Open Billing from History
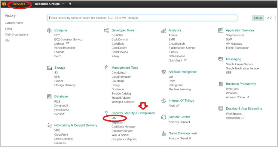Screen dimensions: 278x147 click(x=8, y=29)
